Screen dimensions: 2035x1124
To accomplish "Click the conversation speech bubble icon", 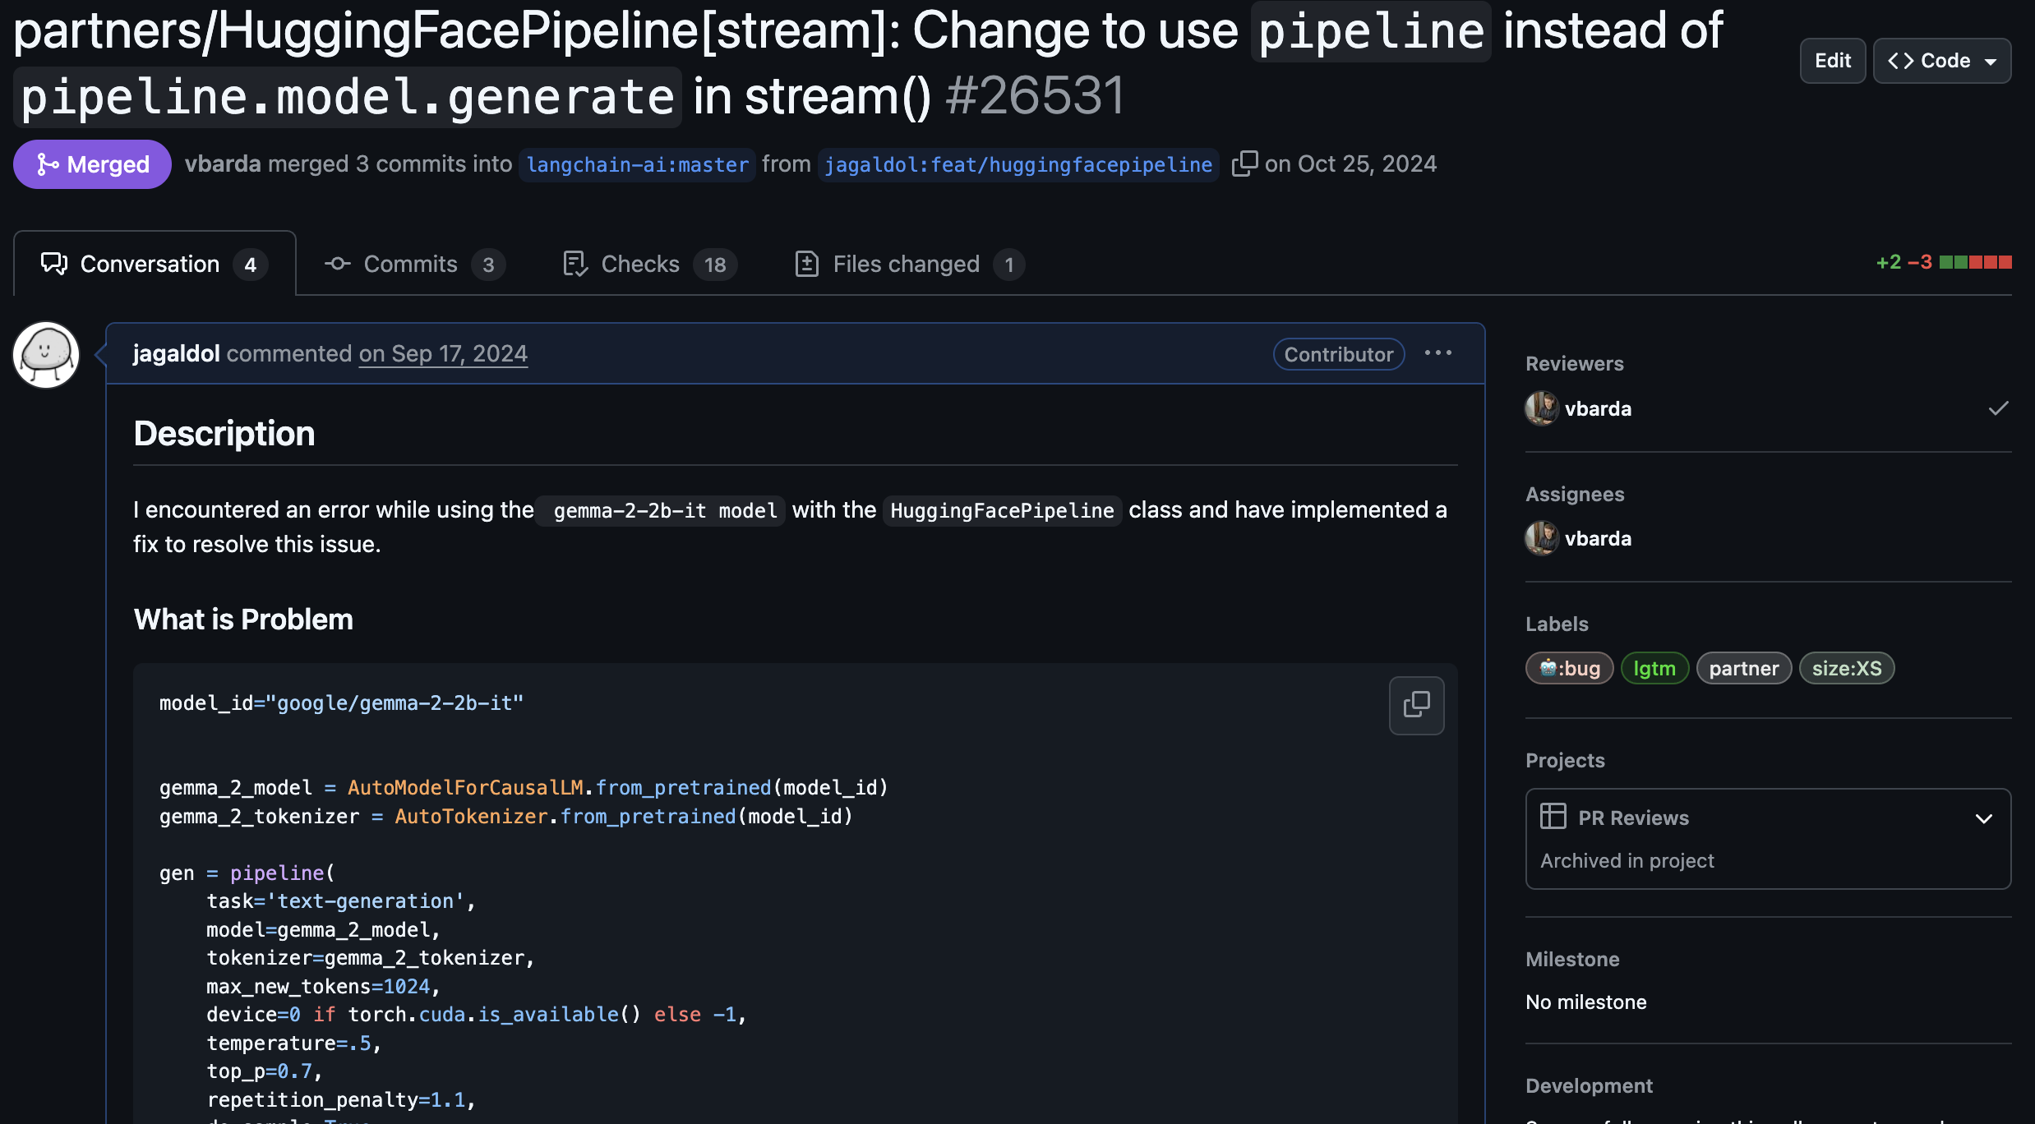I will point(54,264).
